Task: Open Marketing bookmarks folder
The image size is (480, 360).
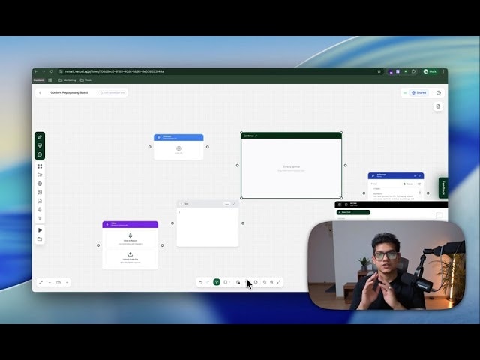Action: click(x=67, y=80)
